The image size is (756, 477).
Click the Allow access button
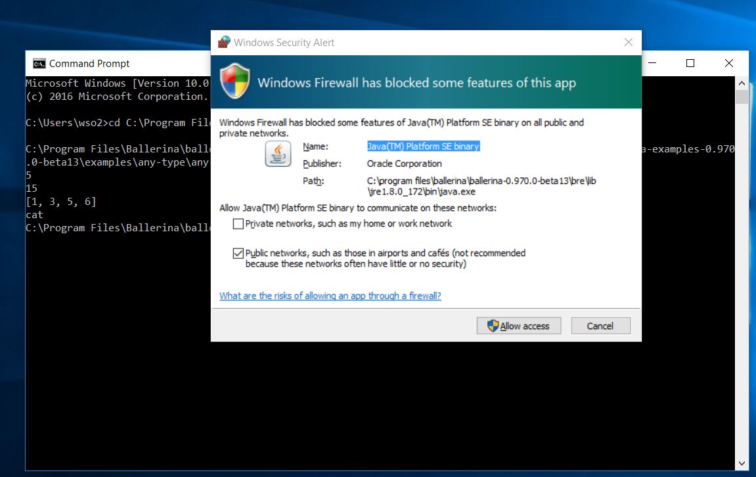(519, 326)
